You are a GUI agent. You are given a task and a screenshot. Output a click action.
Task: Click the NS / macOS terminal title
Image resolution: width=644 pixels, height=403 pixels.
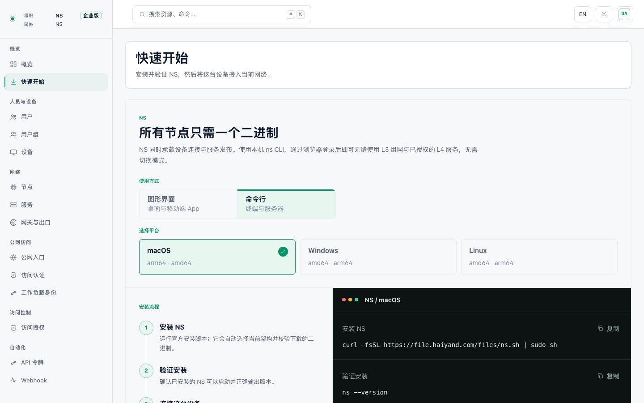coord(382,300)
